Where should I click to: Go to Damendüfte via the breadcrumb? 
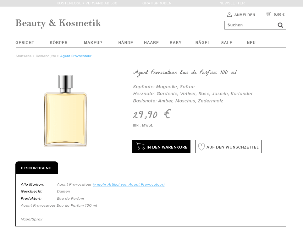coord(46,56)
